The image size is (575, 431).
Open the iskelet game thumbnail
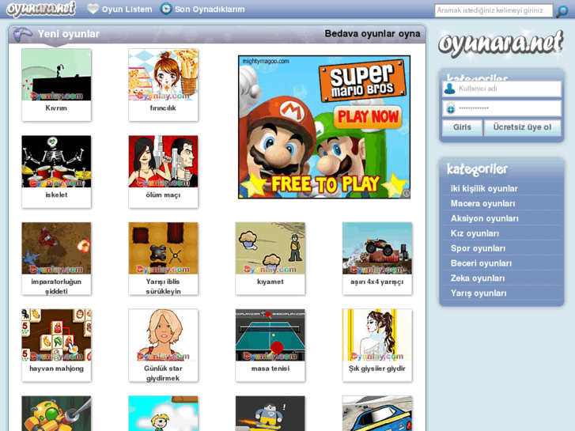pyautogui.click(x=56, y=161)
